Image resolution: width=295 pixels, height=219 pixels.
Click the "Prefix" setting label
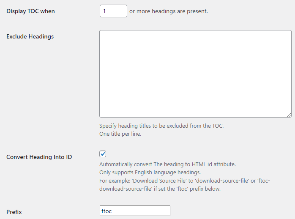[x=14, y=212]
